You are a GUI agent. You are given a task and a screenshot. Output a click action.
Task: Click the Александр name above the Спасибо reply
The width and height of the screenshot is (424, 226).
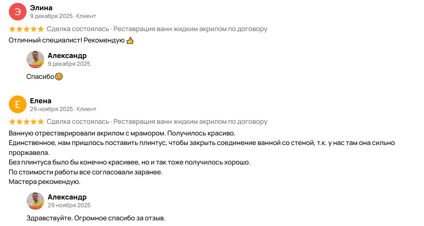(67, 56)
